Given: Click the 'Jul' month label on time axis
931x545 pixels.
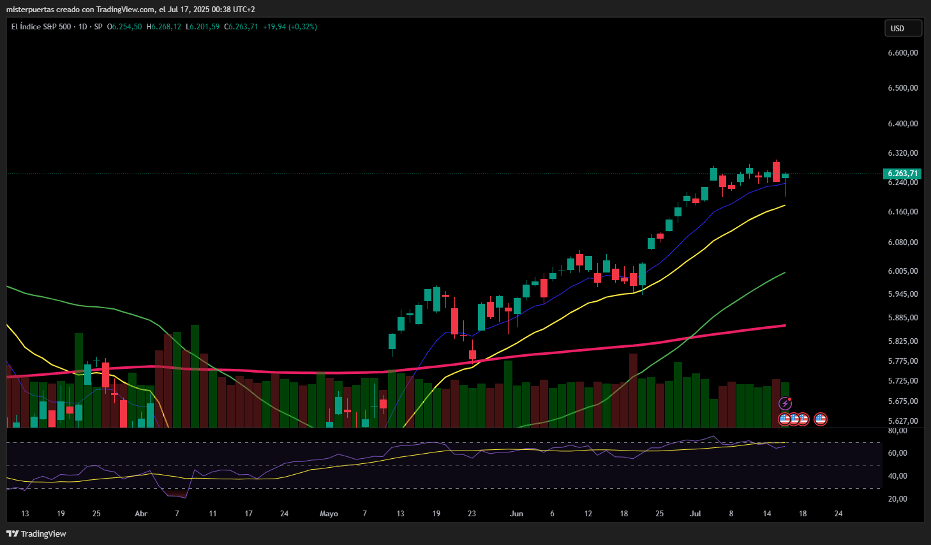Looking at the screenshot, I should (x=696, y=514).
